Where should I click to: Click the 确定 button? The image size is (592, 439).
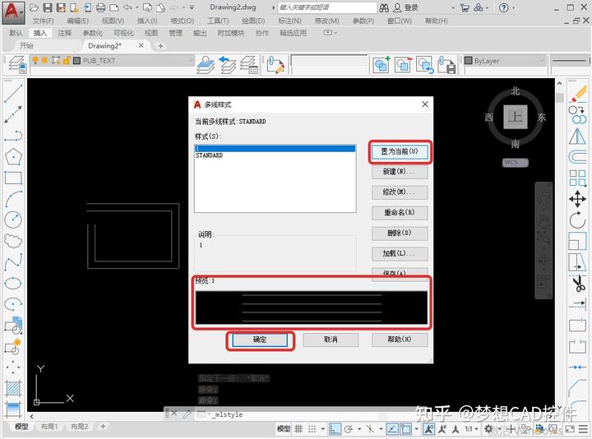coord(260,340)
